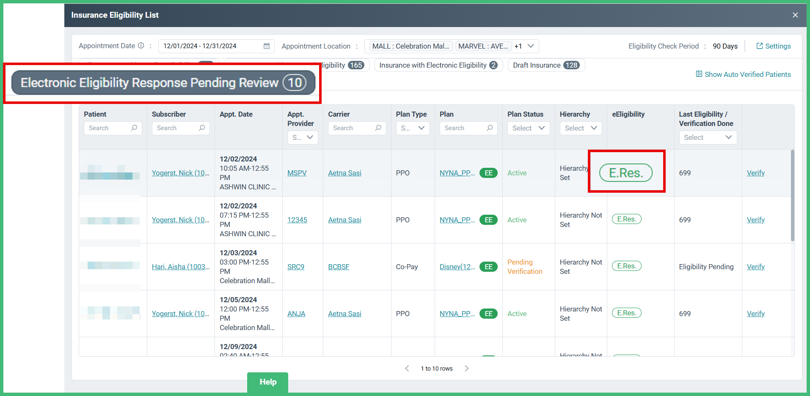This screenshot has height=396, width=810.
Task: Open the Hierarchy Select dropdown
Action: coord(581,128)
